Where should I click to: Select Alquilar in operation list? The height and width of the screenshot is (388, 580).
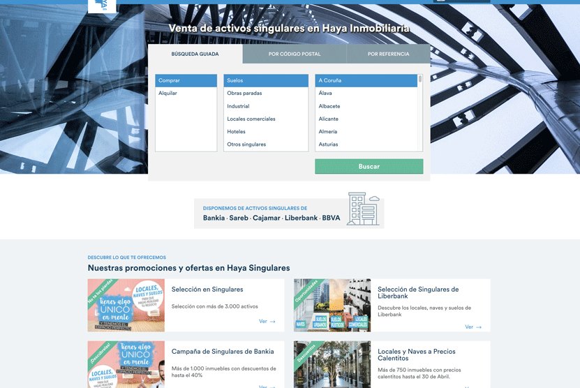[x=186, y=94]
